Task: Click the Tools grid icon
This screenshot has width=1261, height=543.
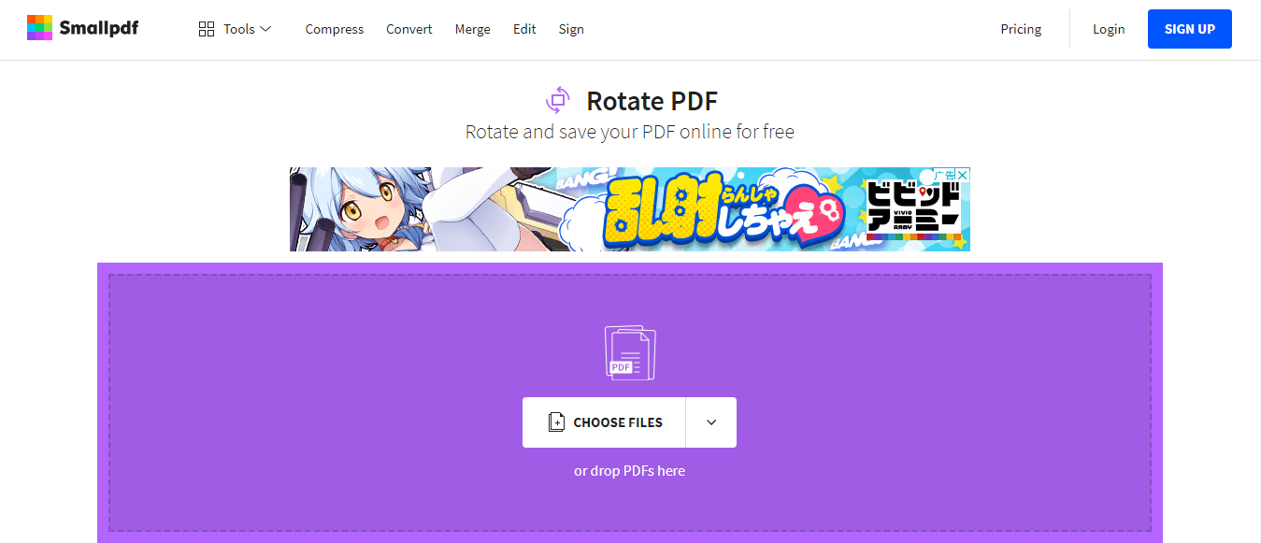Action: tap(207, 29)
